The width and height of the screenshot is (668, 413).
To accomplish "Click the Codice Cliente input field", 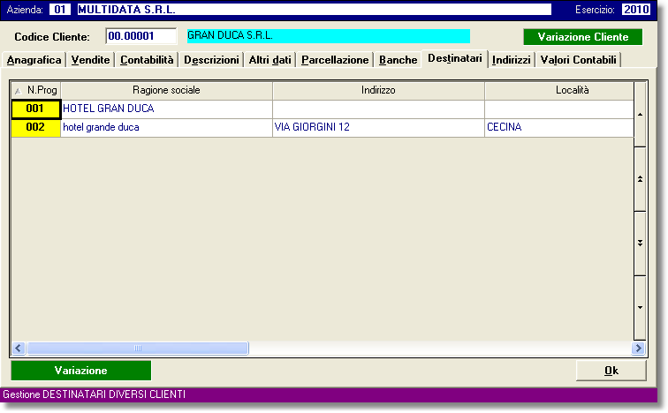I will pyautogui.click(x=141, y=36).
